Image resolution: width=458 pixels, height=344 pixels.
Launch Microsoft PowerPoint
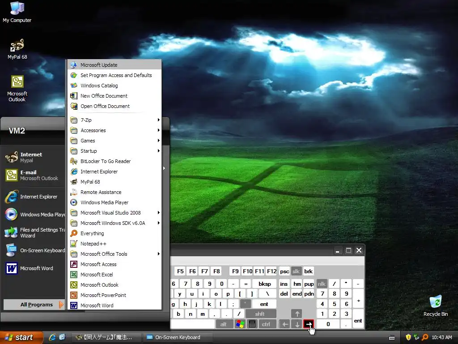(x=114, y=295)
